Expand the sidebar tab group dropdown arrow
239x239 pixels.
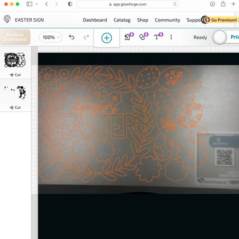point(37,4)
